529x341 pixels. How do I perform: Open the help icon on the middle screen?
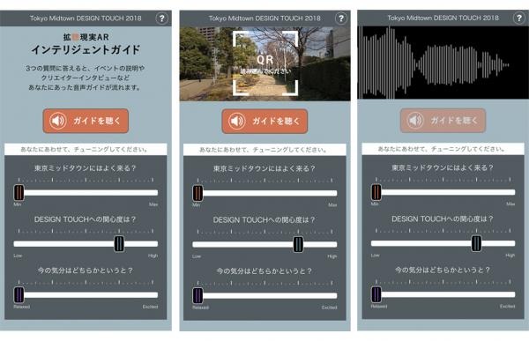tap(341, 19)
